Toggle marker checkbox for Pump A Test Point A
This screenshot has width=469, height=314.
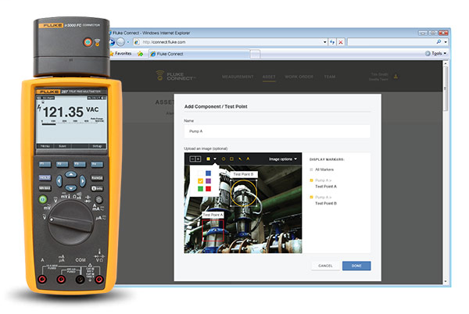(x=311, y=180)
